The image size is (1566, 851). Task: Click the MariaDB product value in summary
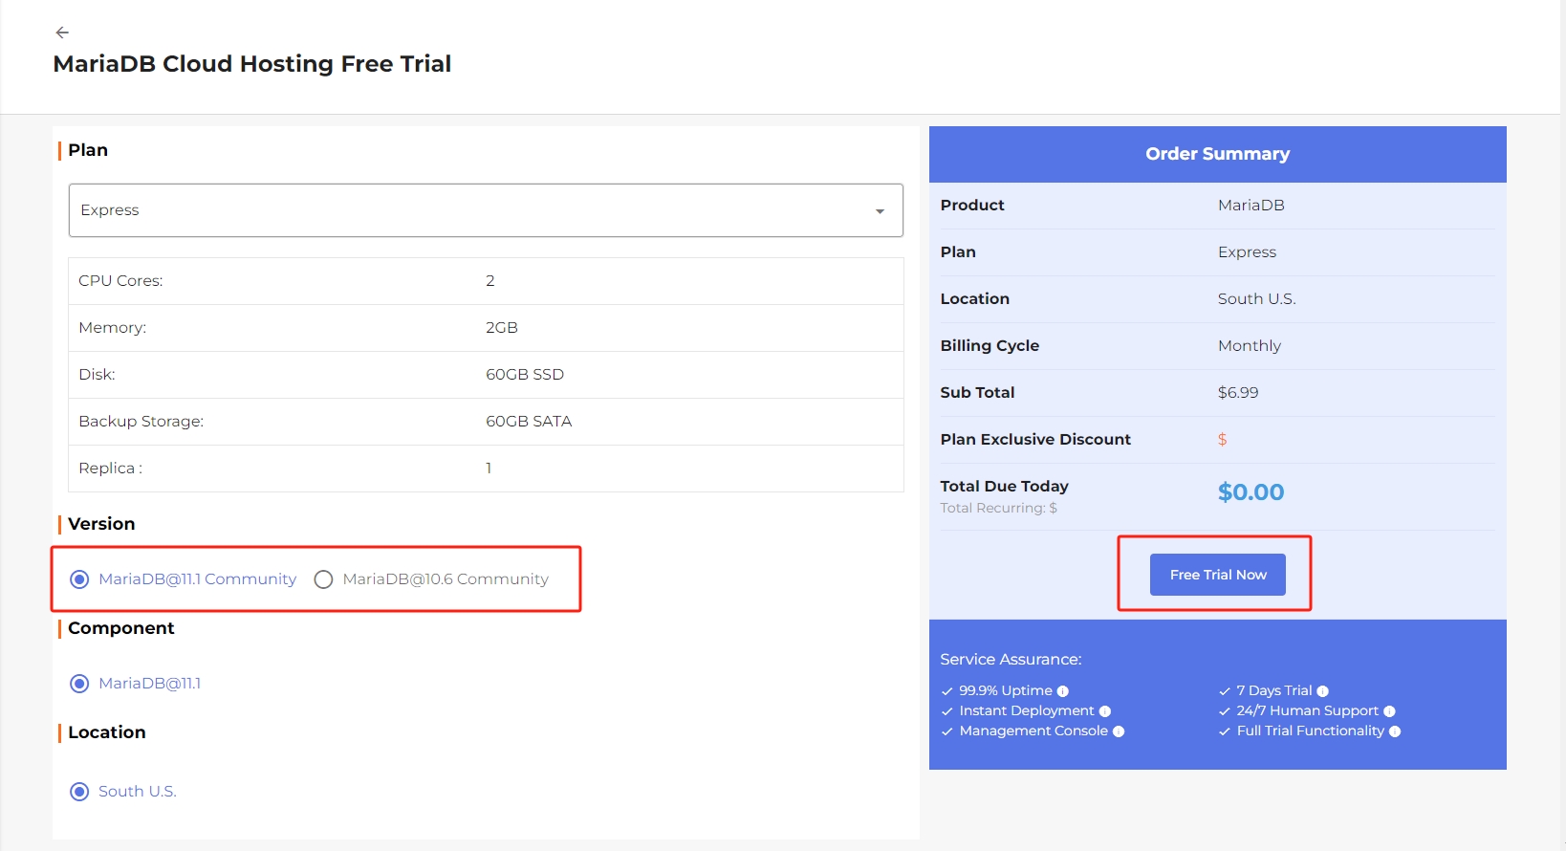pyautogui.click(x=1251, y=206)
